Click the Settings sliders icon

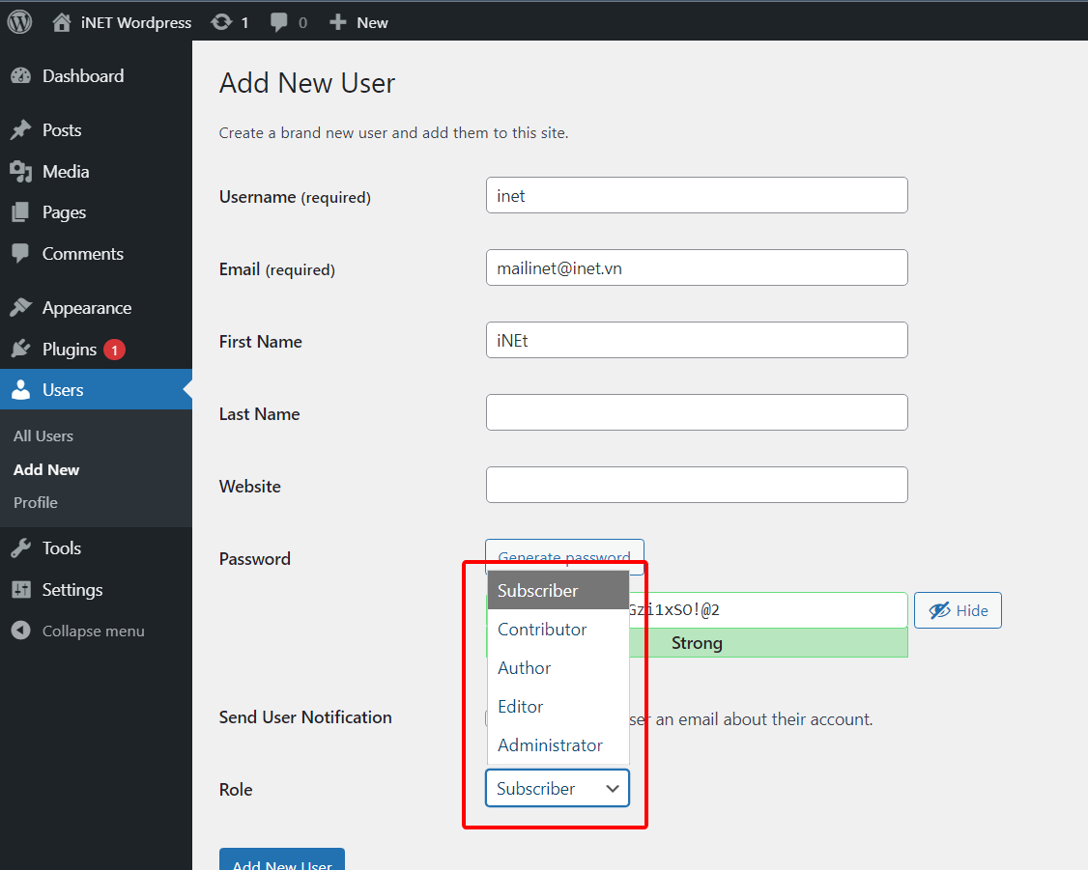(x=21, y=589)
